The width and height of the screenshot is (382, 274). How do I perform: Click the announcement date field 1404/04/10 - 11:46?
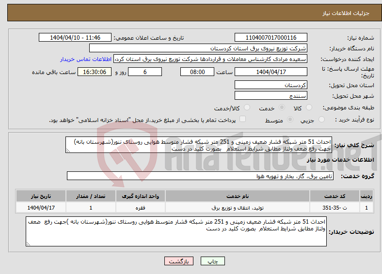(75, 37)
